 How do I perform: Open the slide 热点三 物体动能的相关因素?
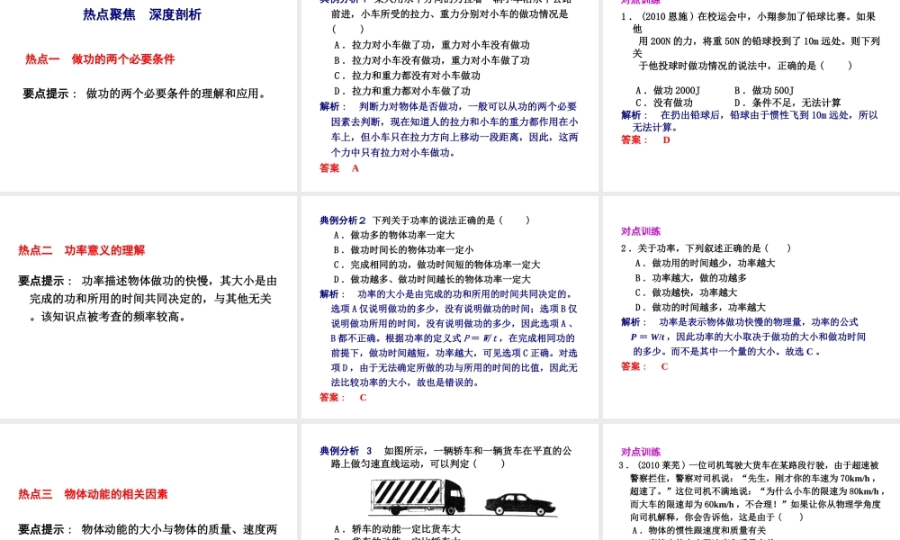coord(148,482)
